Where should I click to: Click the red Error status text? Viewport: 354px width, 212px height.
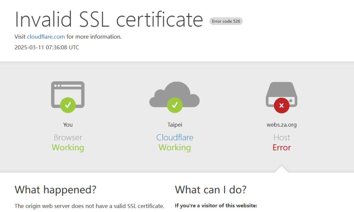coord(281,147)
